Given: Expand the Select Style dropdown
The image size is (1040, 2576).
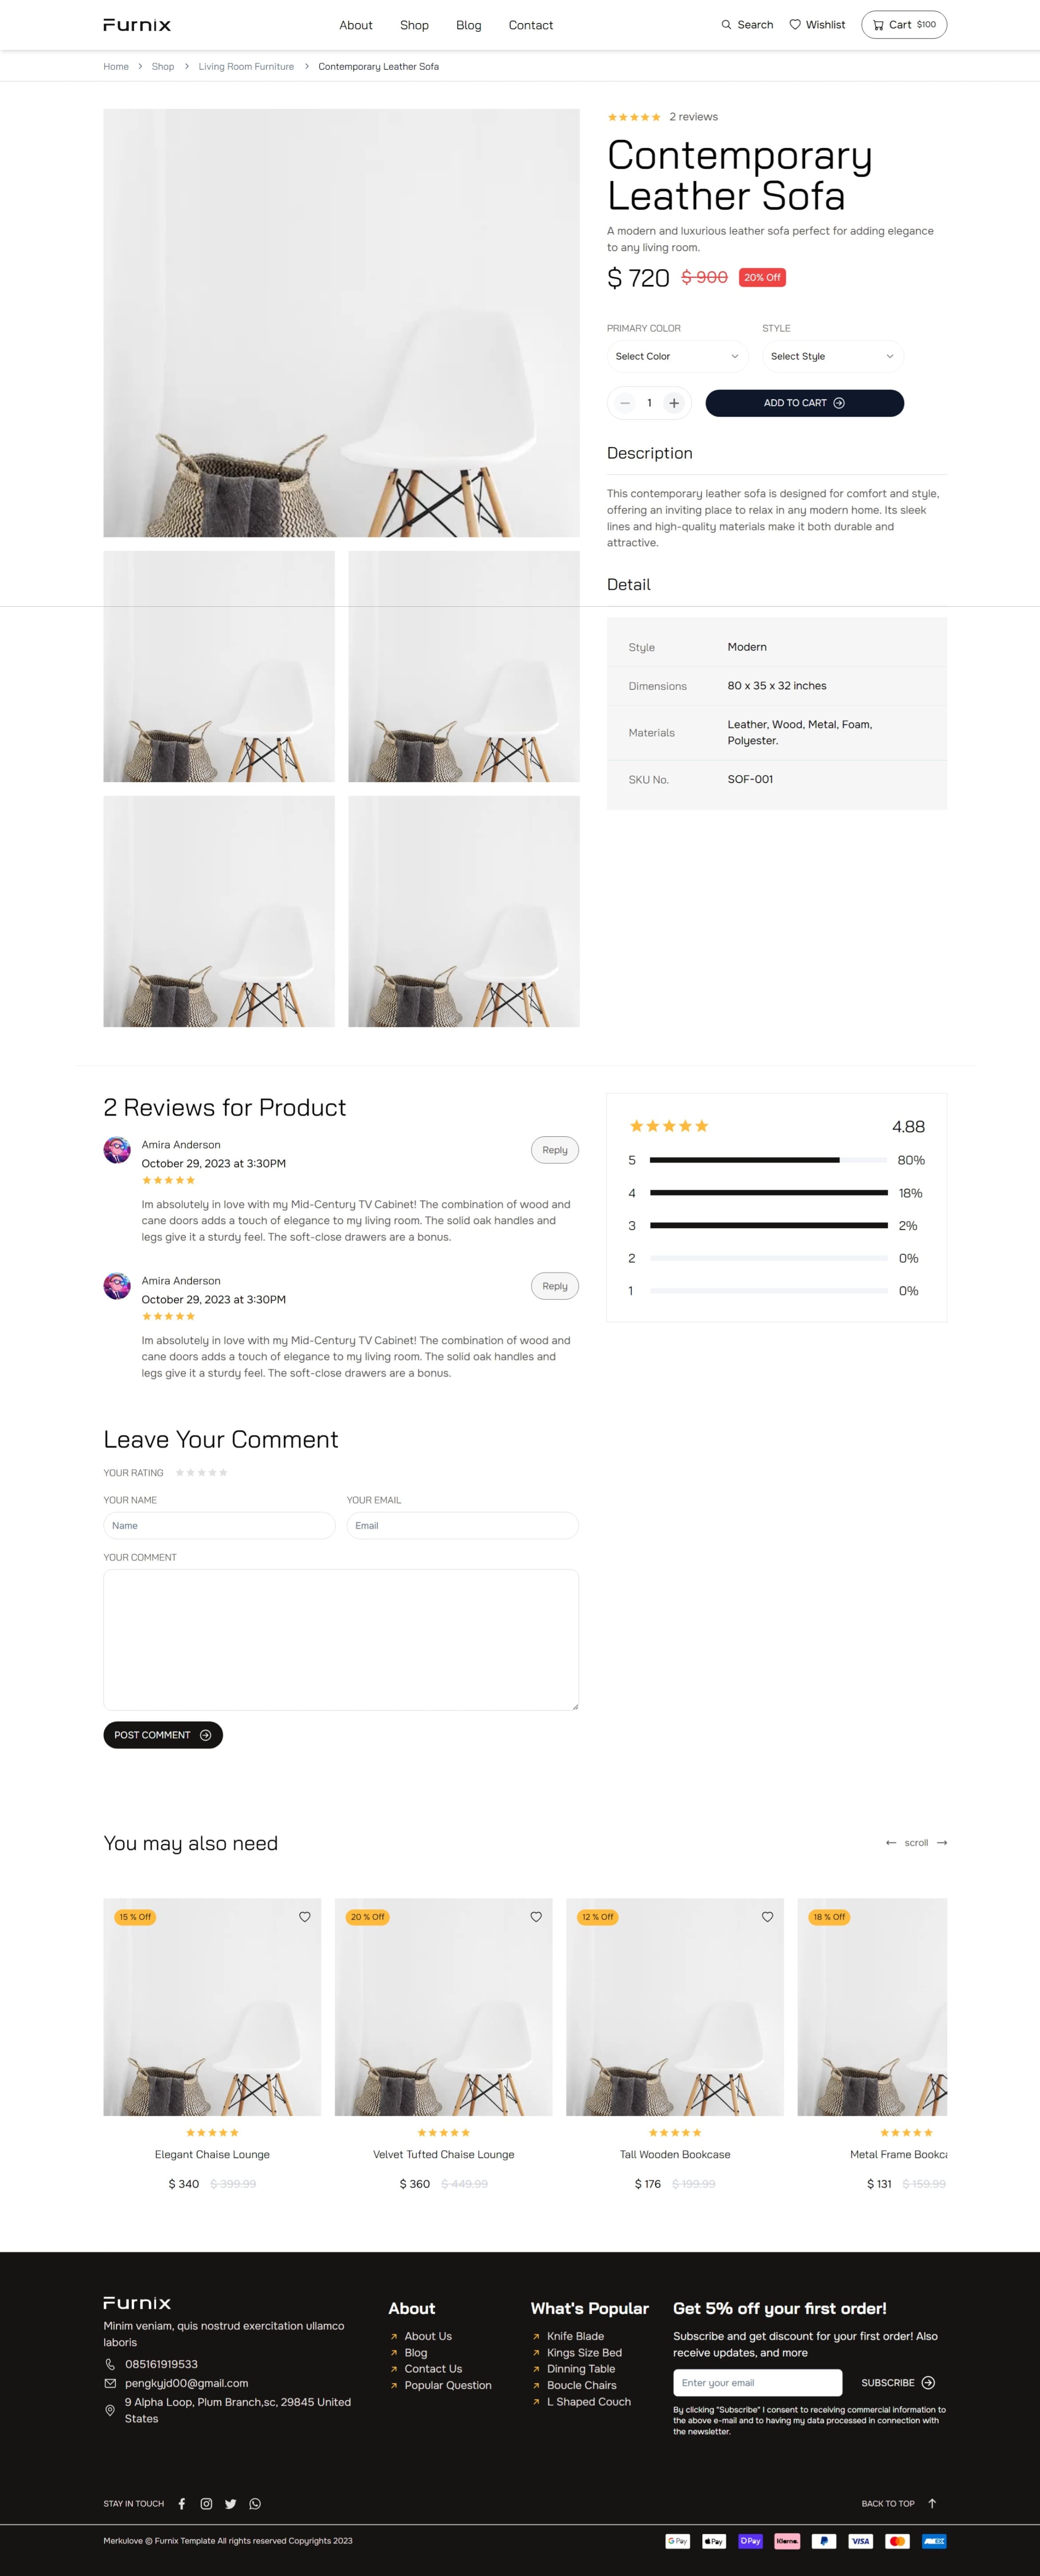Looking at the screenshot, I should tap(832, 356).
